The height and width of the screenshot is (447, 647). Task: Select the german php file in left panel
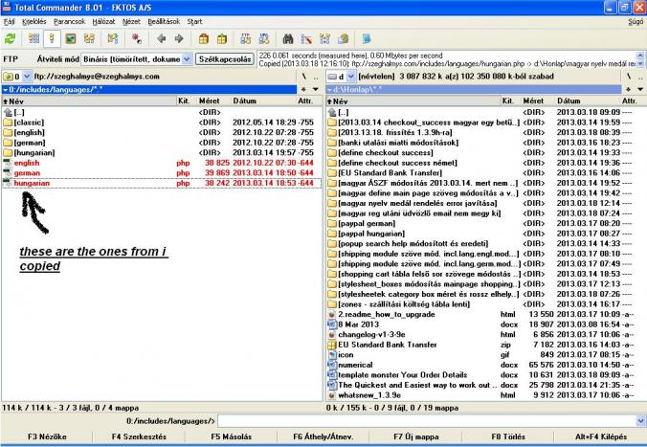tap(162, 173)
